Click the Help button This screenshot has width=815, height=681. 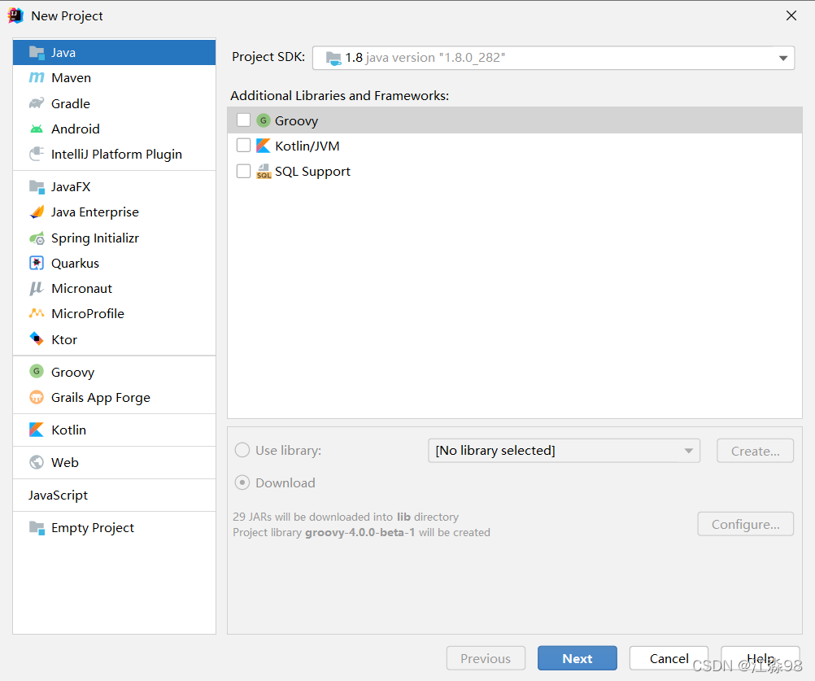pos(761,659)
